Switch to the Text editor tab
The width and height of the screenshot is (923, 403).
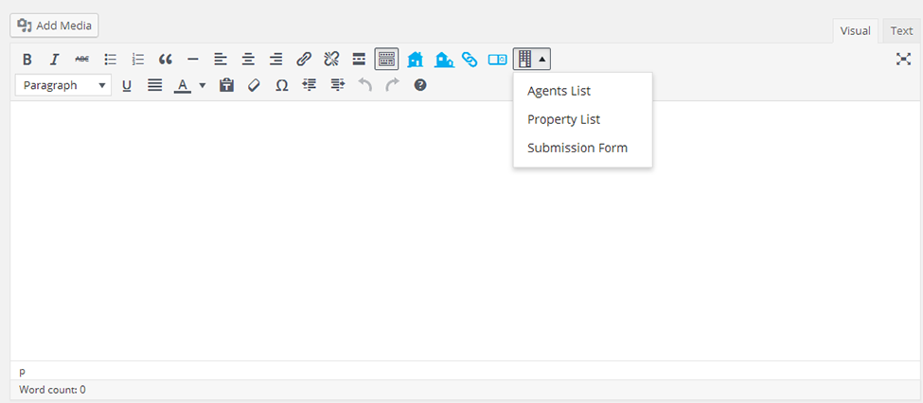pyautogui.click(x=900, y=30)
